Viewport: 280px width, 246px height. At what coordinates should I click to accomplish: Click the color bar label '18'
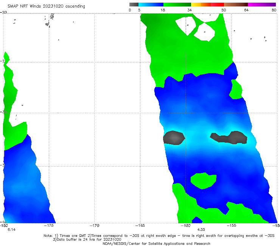163,10
